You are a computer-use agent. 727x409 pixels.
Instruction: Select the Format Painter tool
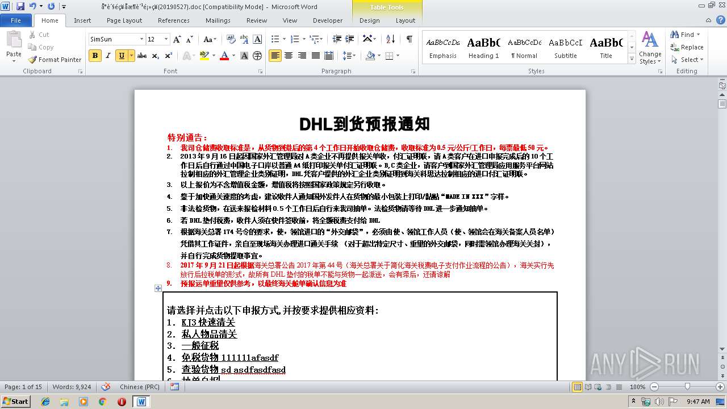click(x=55, y=60)
